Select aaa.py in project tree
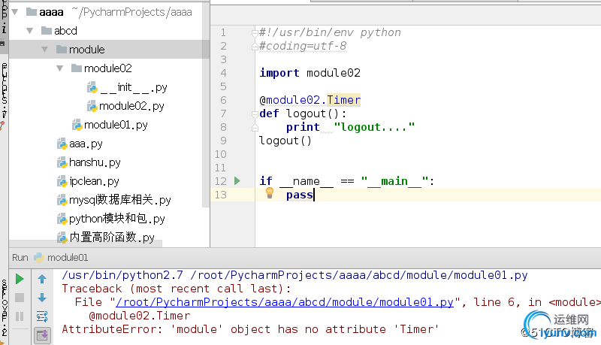Image resolution: width=601 pixels, height=345 pixels. (86, 144)
